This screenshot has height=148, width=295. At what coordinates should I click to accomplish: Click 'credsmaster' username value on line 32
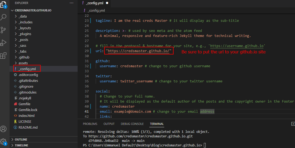click(132, 66)
